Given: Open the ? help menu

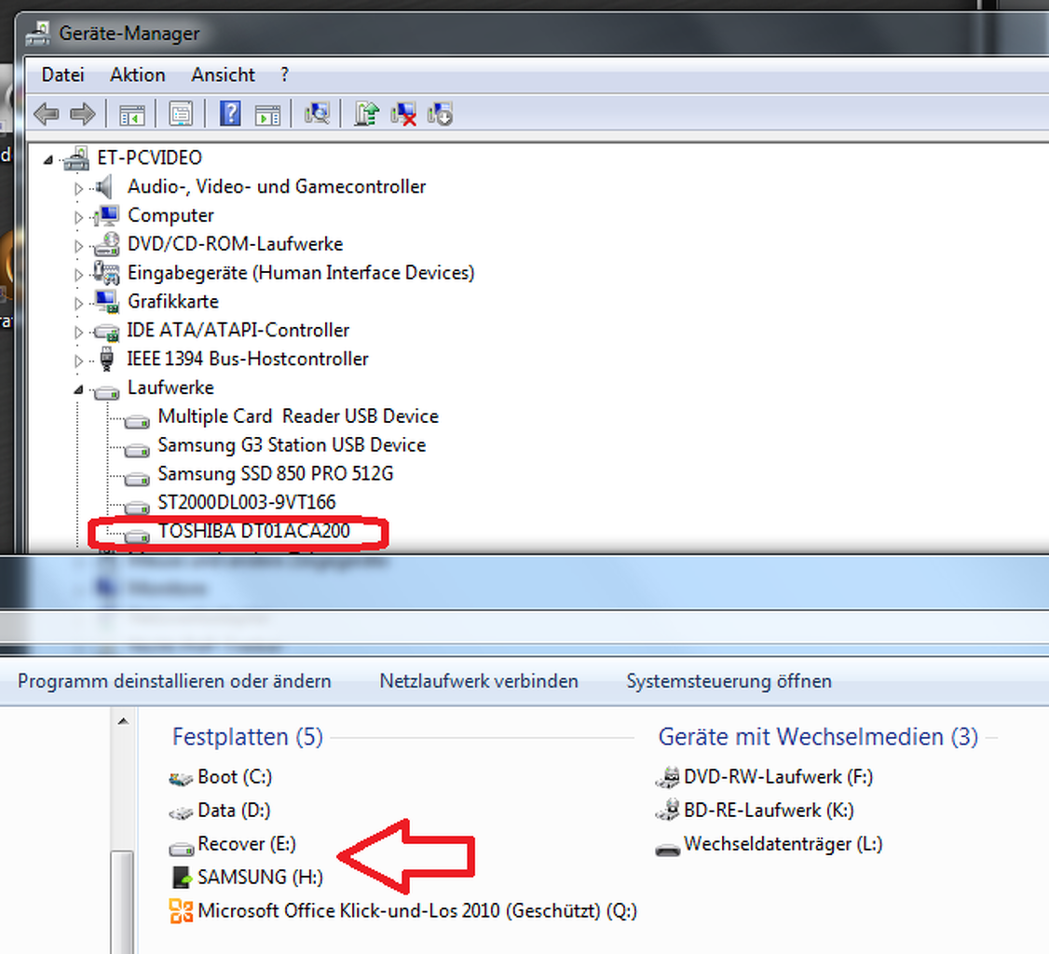Looking at the screenshot, I should 284,75.
